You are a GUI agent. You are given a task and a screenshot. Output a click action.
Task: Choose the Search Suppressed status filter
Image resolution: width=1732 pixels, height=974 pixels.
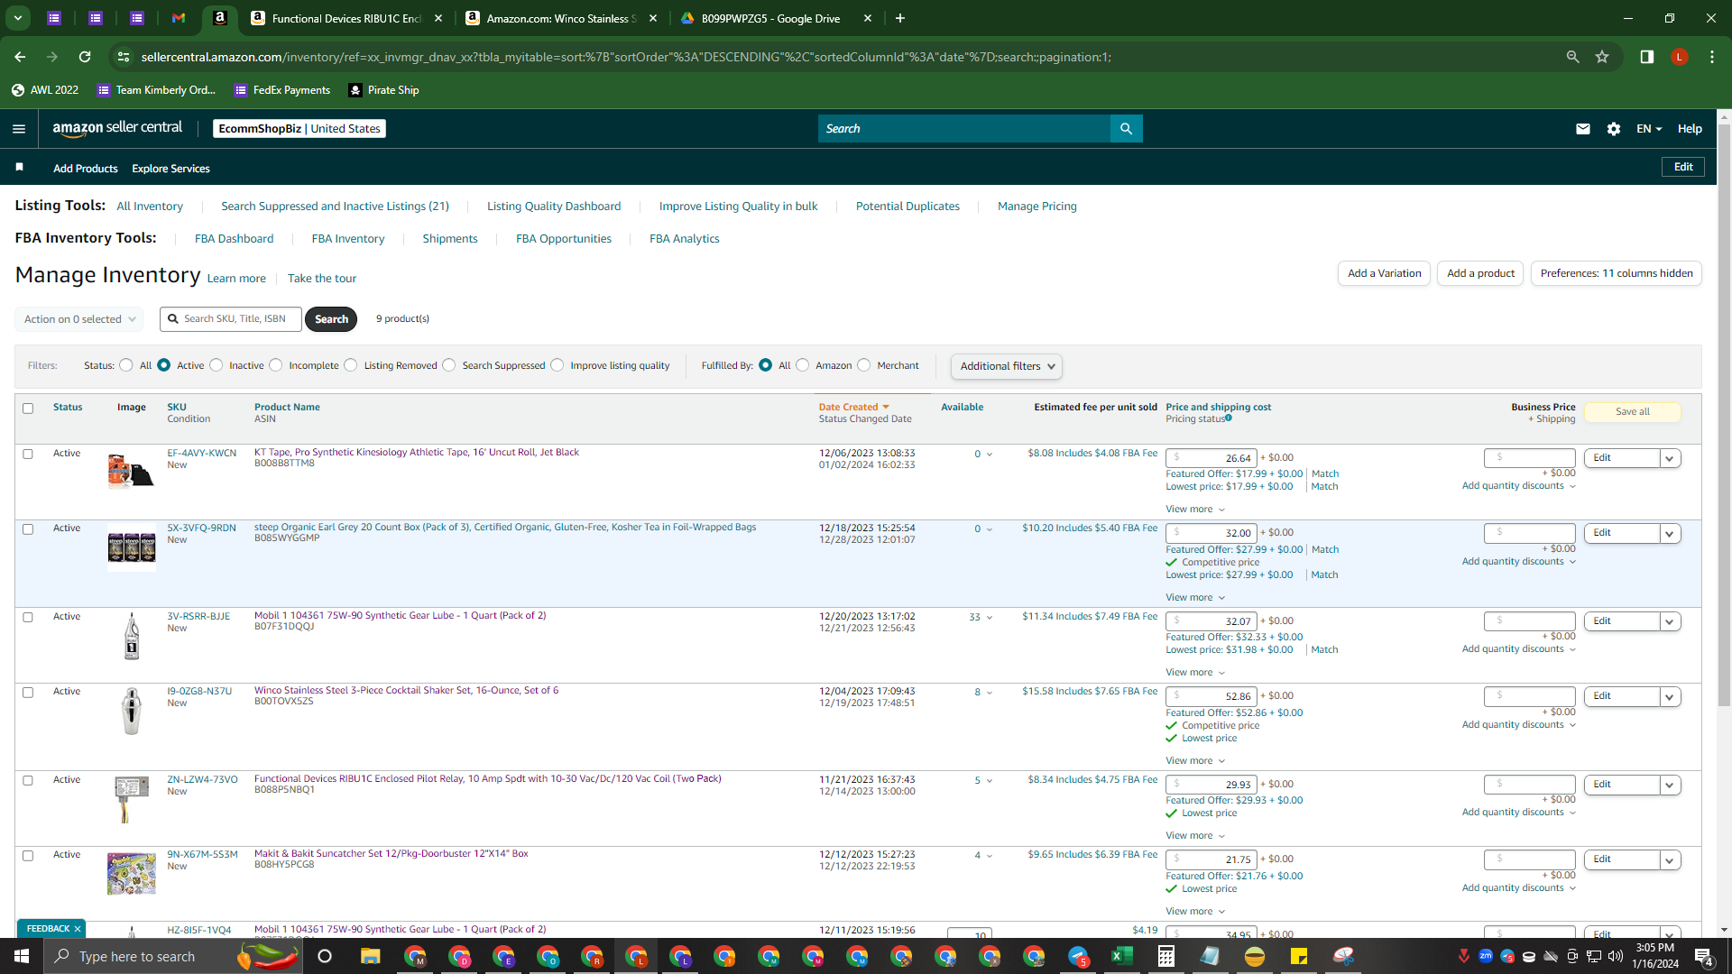click(449, 365)
